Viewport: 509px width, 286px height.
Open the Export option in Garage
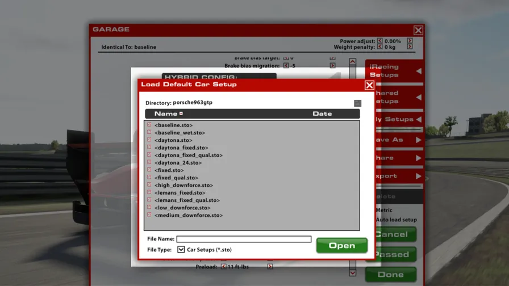(399, 176)
